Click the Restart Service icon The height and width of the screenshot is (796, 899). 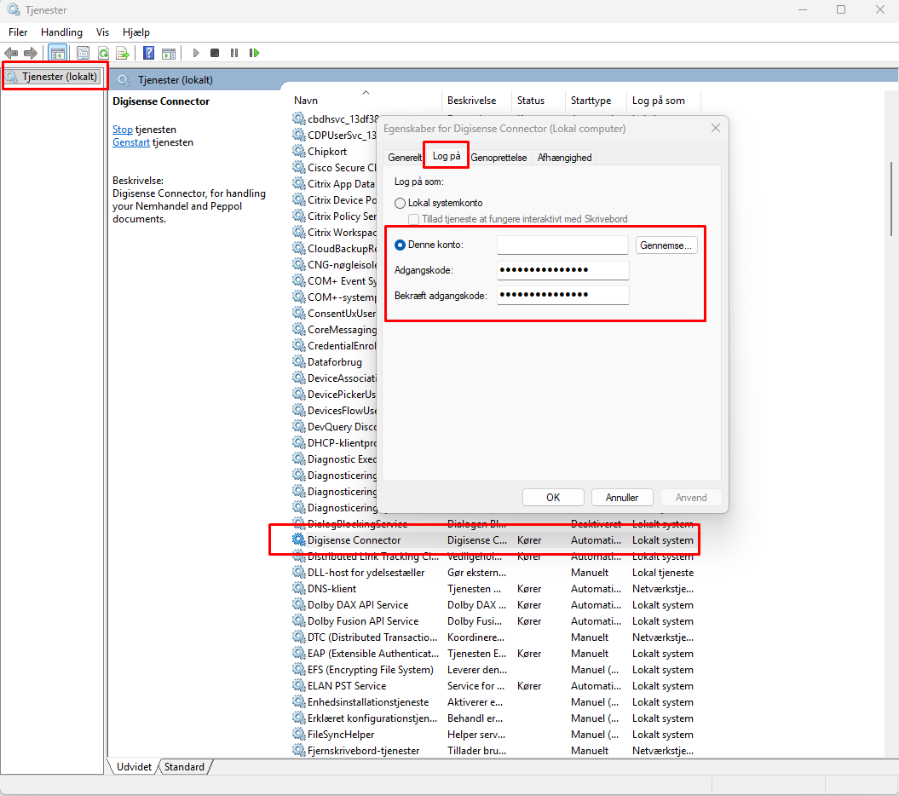(254, 54)
